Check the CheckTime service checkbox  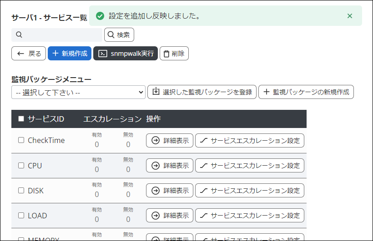pyautogui.click(x=21, y=140)
